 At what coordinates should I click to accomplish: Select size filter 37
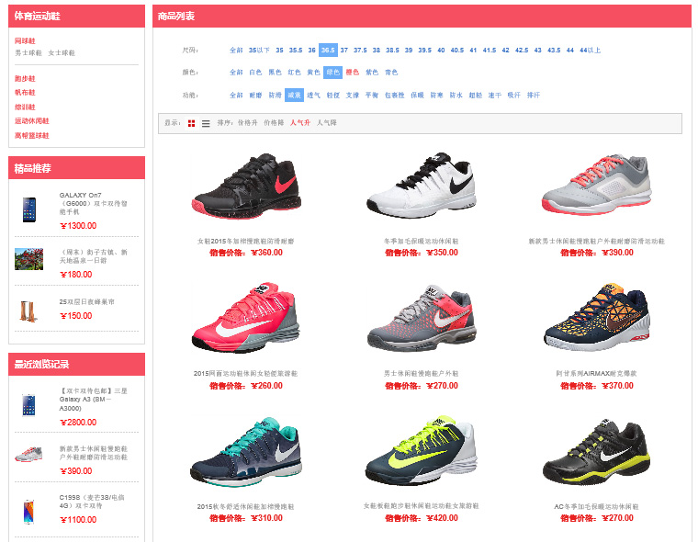[x=344, y=51]
